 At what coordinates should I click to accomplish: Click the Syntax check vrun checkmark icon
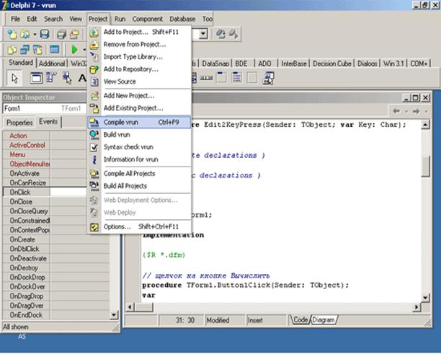(x=94, y=147)
